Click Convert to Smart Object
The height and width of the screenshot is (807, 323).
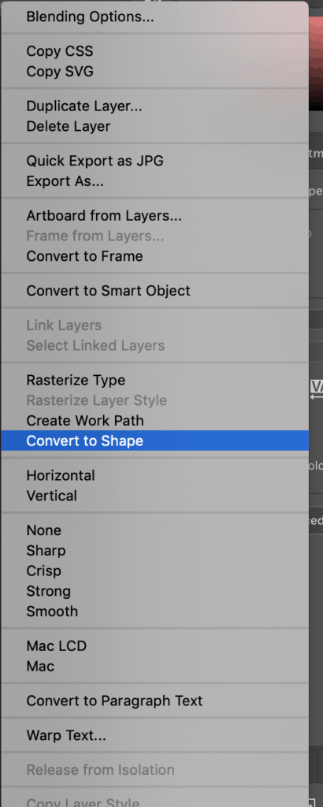(154, 291)
